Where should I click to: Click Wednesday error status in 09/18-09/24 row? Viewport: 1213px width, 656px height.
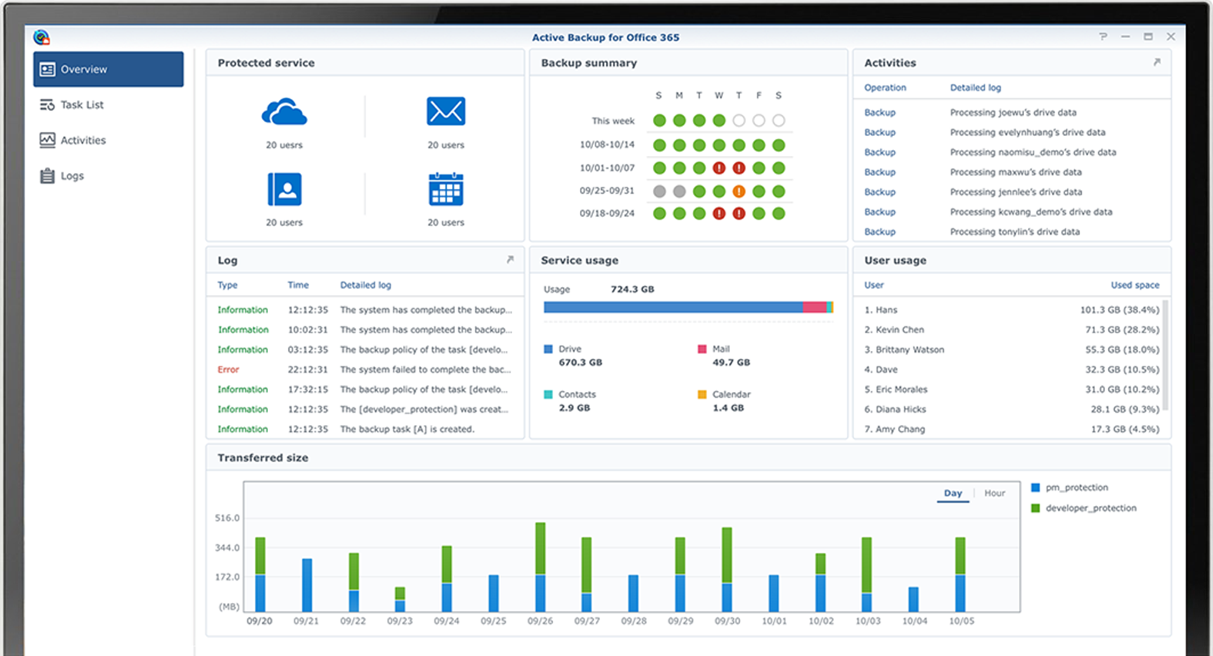(719, 213)
